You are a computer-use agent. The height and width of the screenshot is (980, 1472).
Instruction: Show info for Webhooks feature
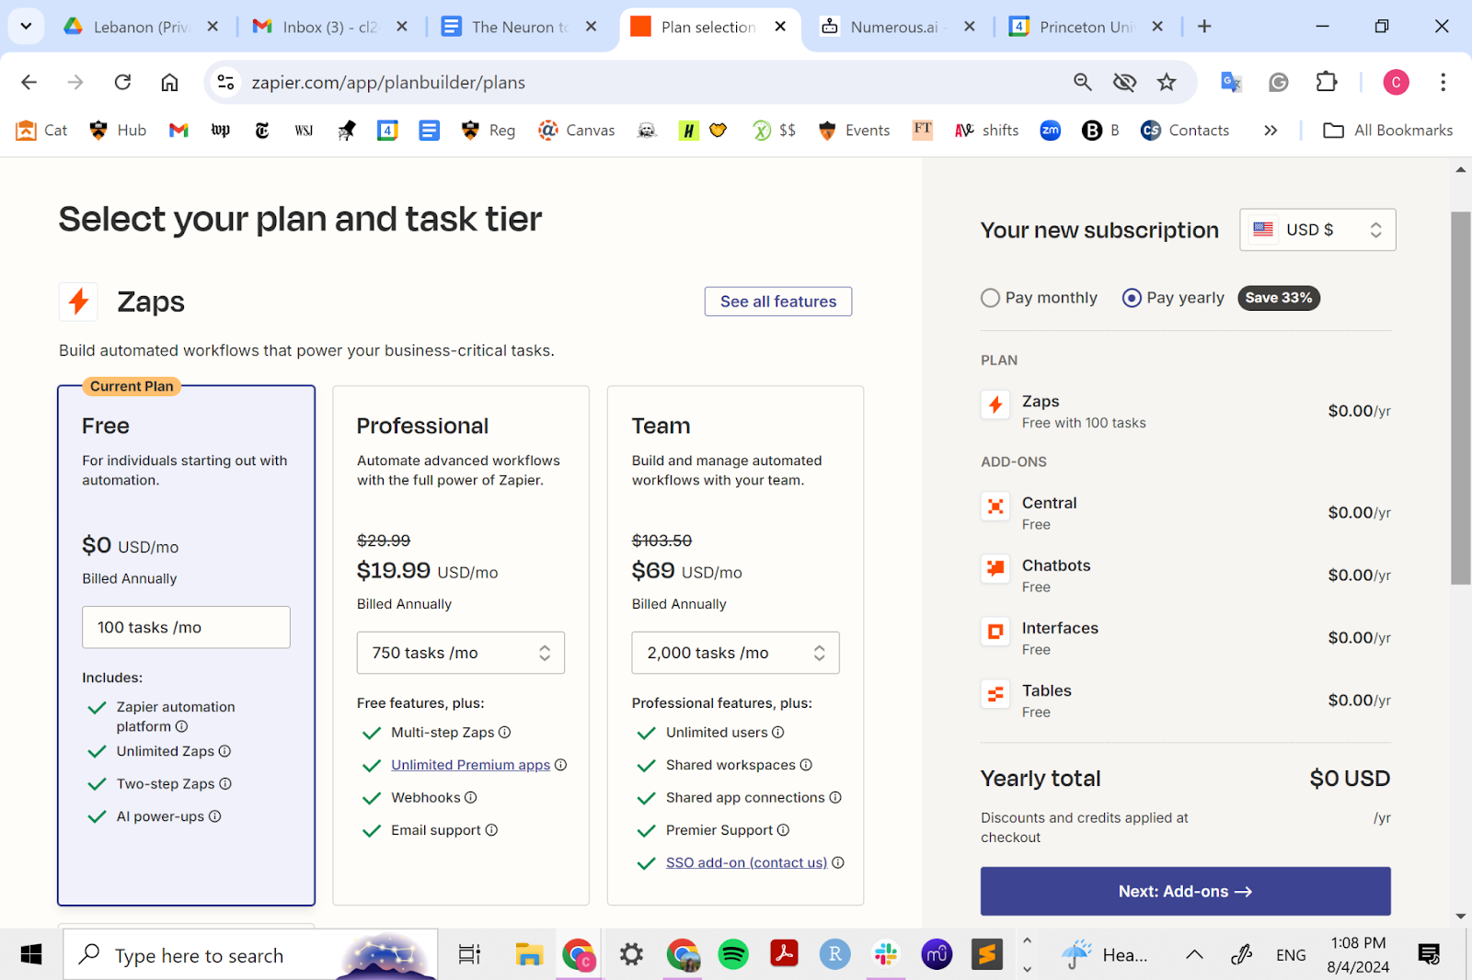click(x=471, y=798)
